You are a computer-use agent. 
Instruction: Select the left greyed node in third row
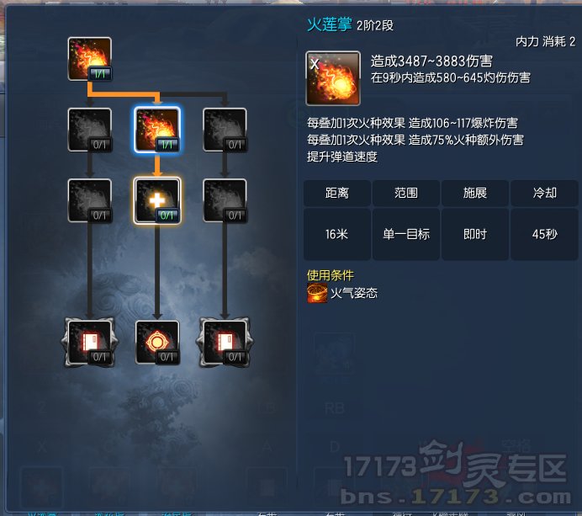[x=89, y=200]
